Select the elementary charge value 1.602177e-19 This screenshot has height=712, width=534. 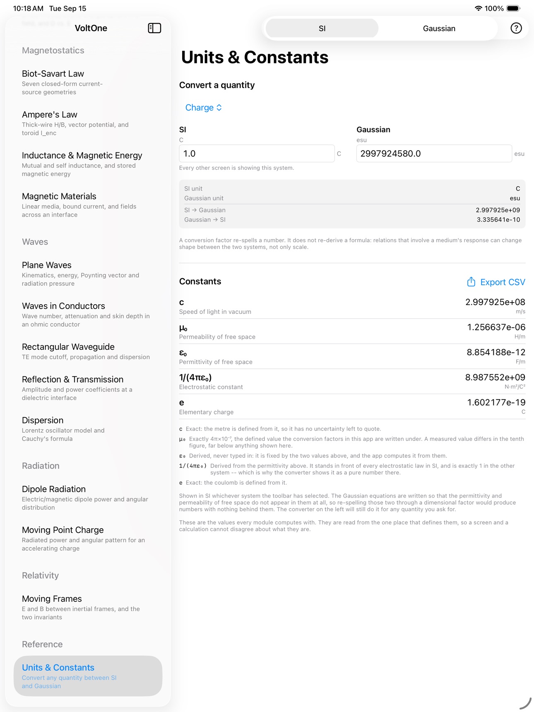click(x=496, y=402)
